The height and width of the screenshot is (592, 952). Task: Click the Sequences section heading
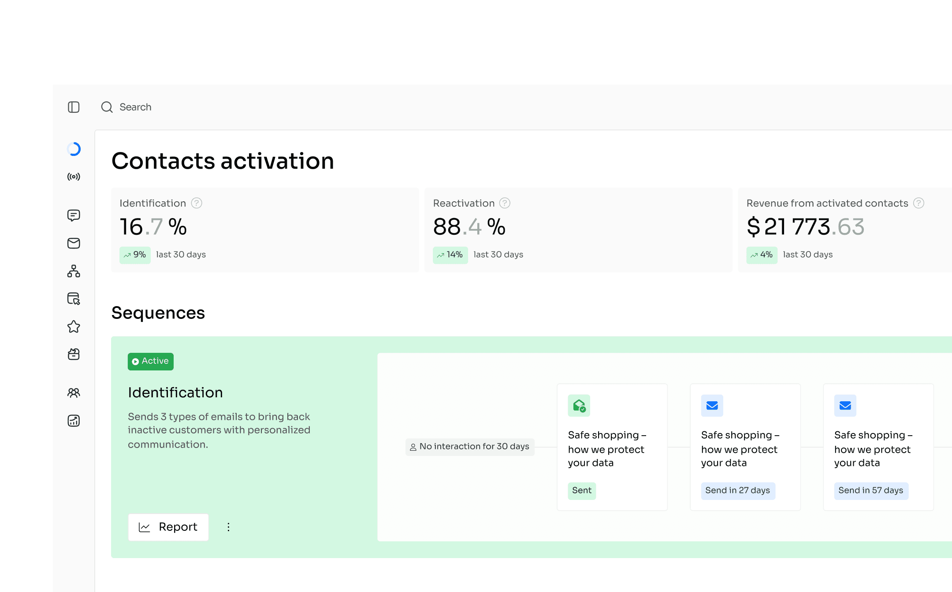click(158, 313)
